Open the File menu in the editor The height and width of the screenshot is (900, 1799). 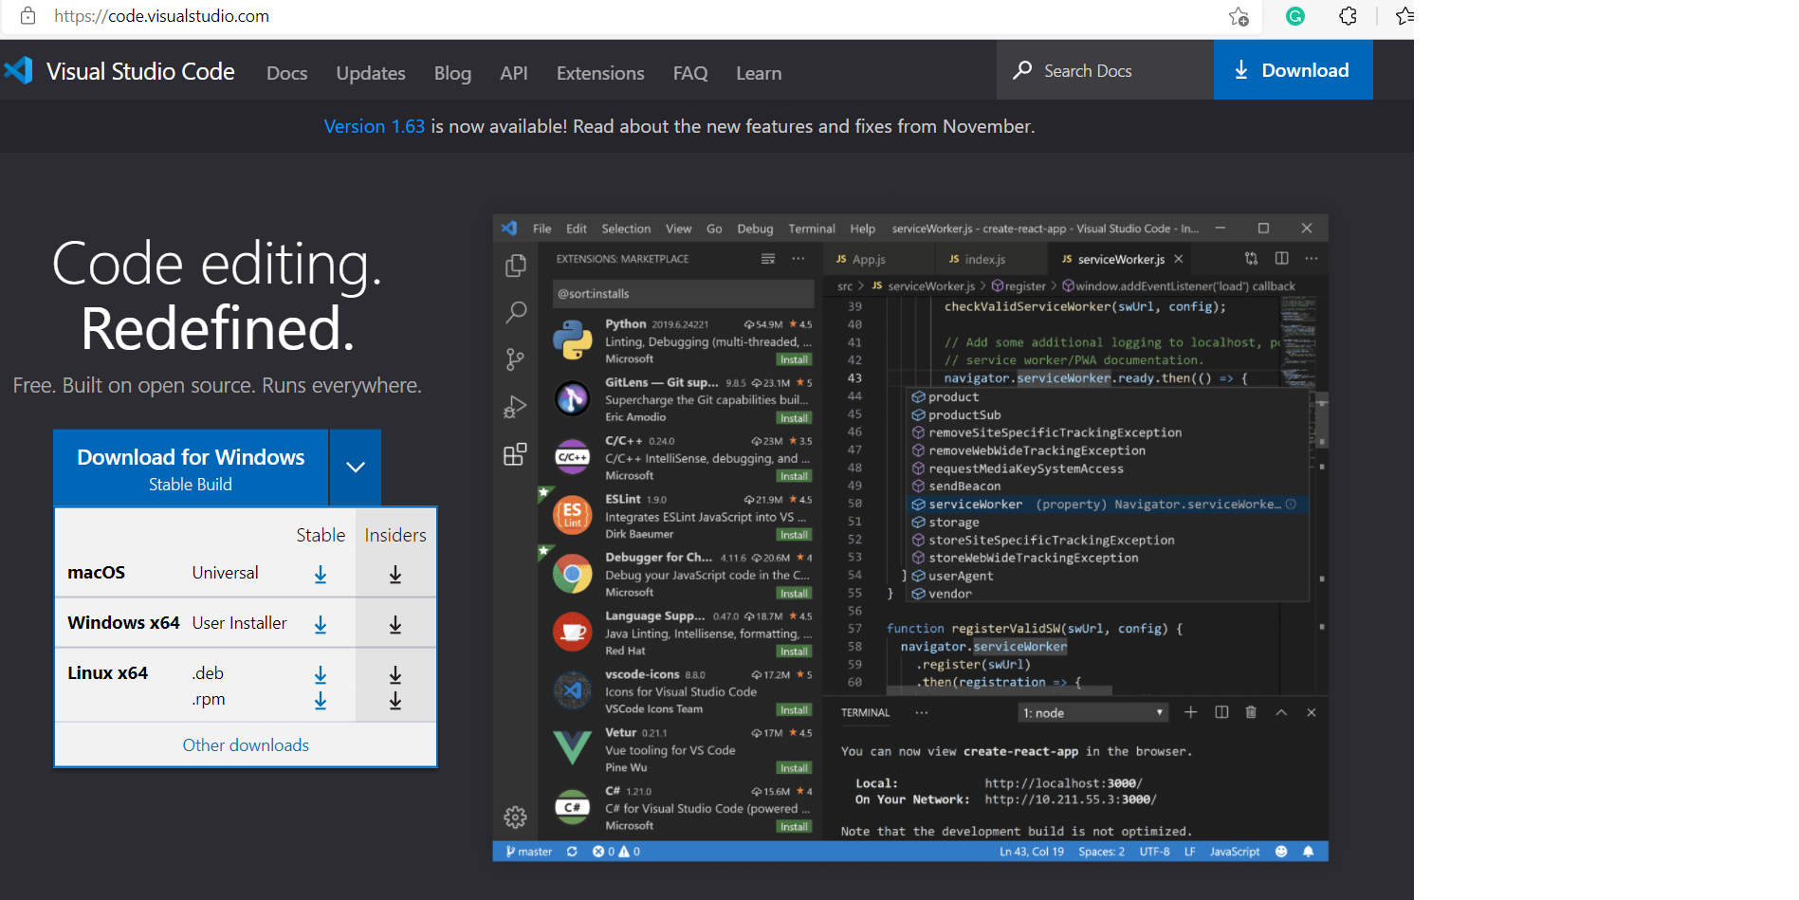(542, 229)
